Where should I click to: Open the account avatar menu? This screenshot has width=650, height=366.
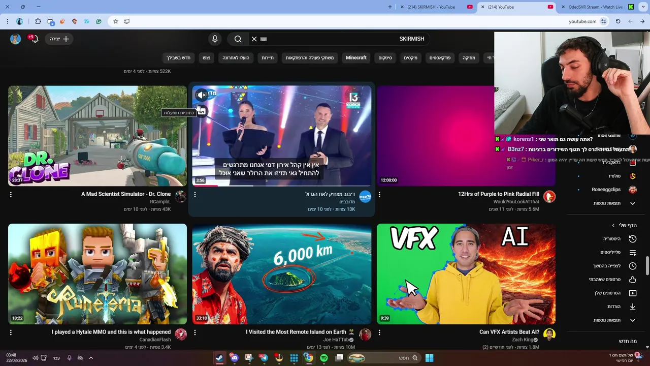[15, 39]
